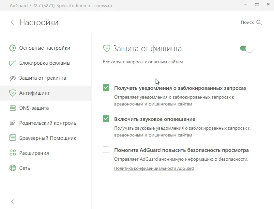Screen dimensions: 274x209
Task: Open the Сеть settings section
Action: tap(46, 168)
